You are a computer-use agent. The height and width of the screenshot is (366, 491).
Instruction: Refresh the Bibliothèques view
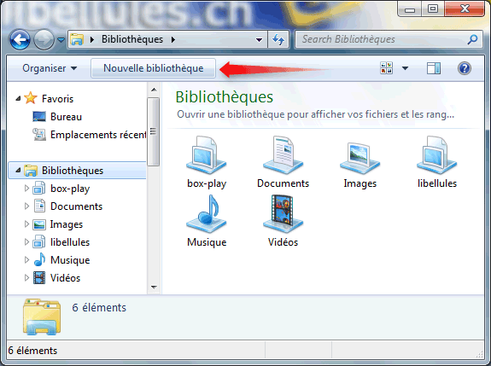point(278,40)
